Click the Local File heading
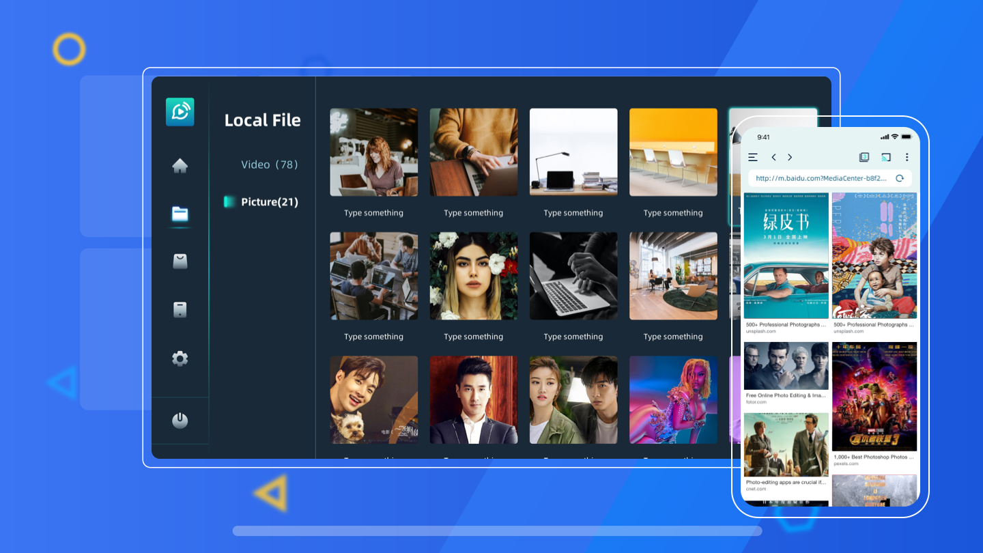 point(263,120)
